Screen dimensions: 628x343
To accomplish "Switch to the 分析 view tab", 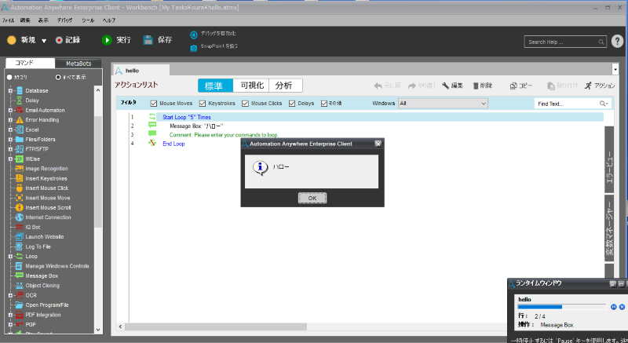I will (x=284, y=86).
